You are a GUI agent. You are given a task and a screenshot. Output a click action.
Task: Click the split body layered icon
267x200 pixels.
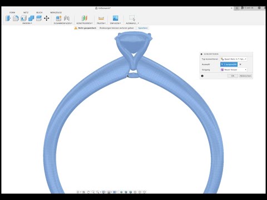coord(39,18)
